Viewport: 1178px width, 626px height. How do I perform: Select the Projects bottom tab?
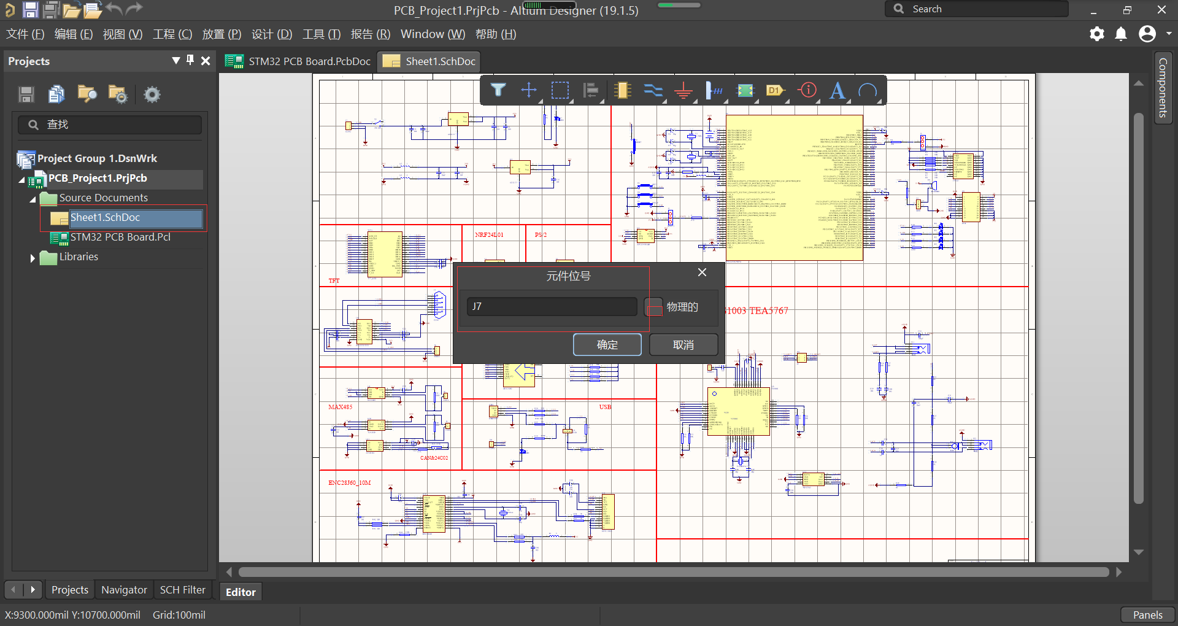point(70,590)
